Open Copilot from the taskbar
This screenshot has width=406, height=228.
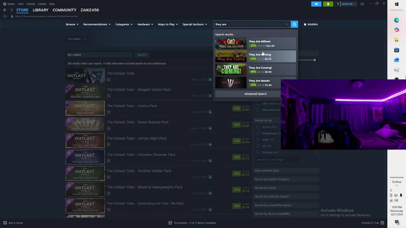(396, 30)
